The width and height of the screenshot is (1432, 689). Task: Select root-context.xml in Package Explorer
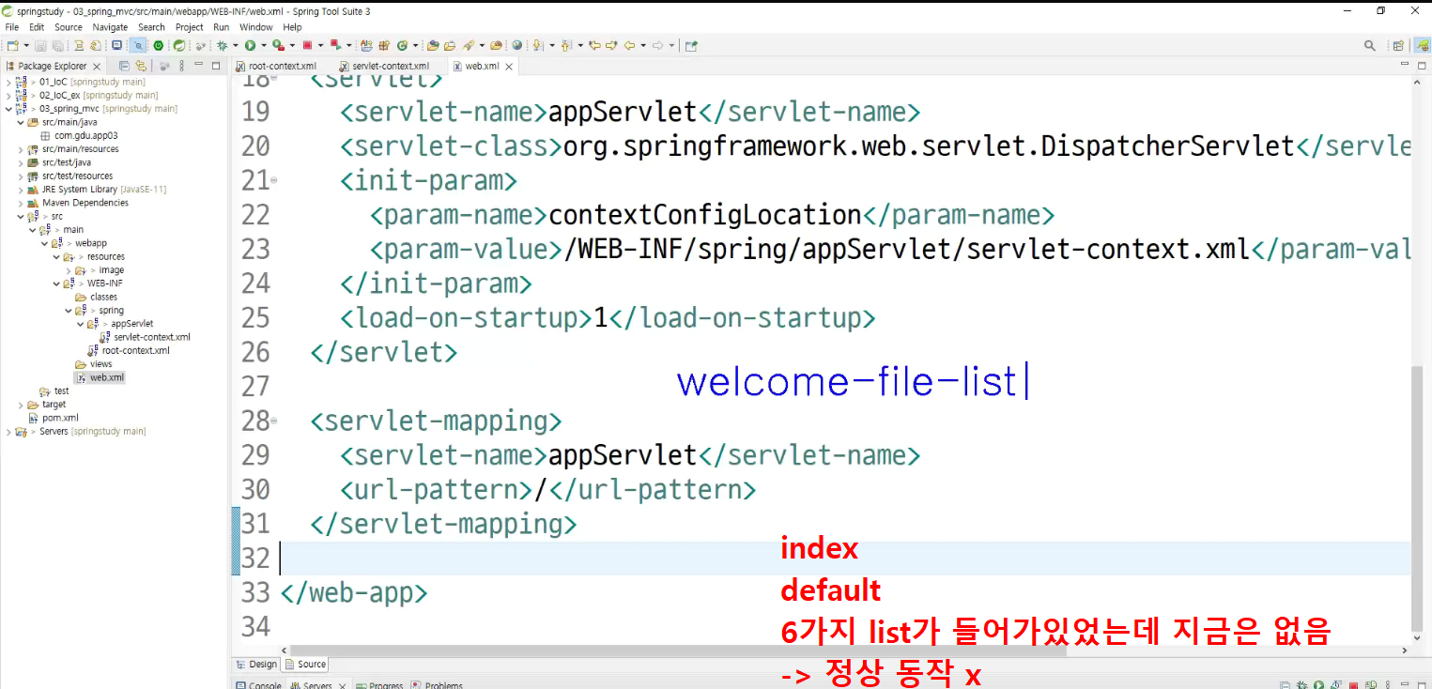point(130,351)
